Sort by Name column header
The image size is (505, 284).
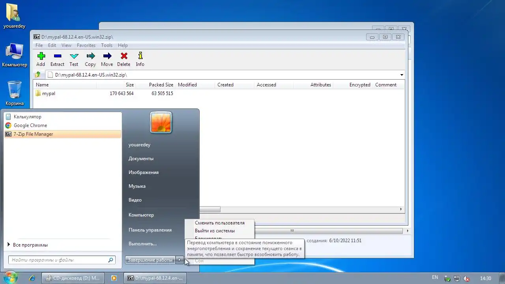65,85
